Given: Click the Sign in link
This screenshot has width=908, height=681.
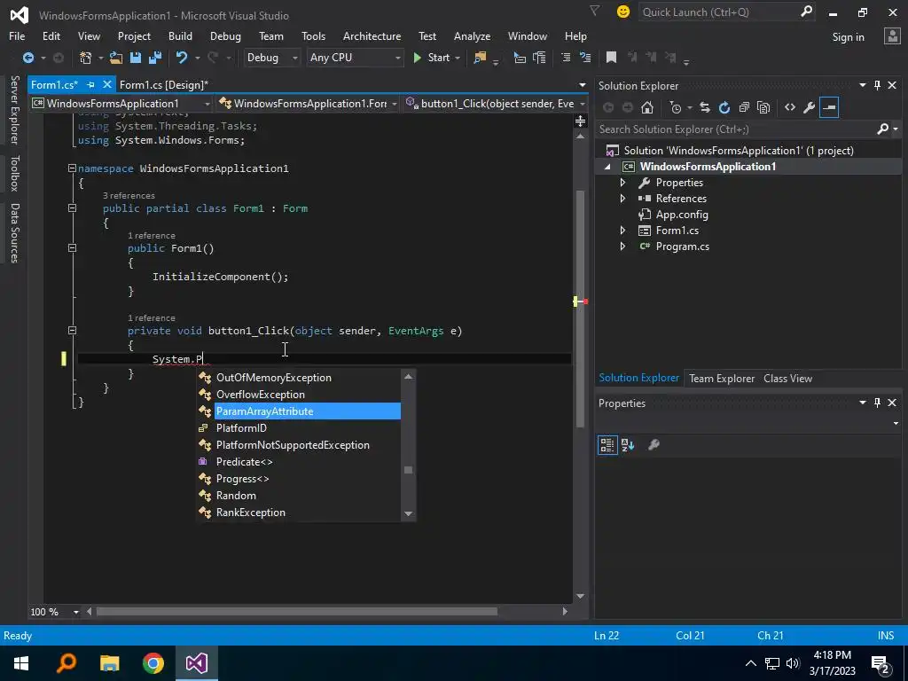Looking at the screenshot, I should (848, 37).
